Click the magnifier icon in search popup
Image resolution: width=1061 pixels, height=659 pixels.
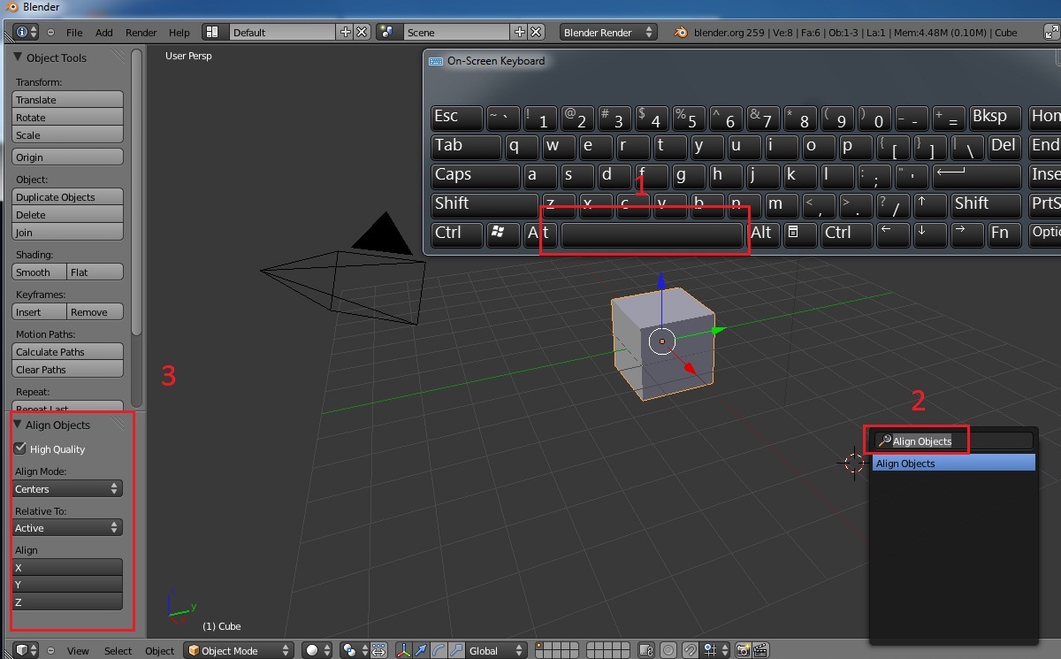click(883, 441)
